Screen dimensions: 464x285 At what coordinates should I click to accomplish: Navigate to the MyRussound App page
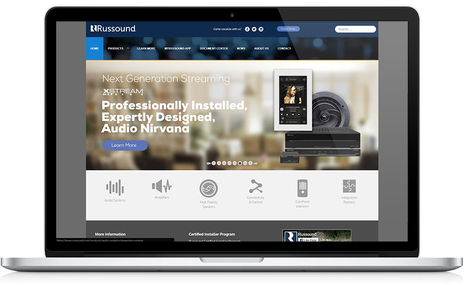[178, 48]
